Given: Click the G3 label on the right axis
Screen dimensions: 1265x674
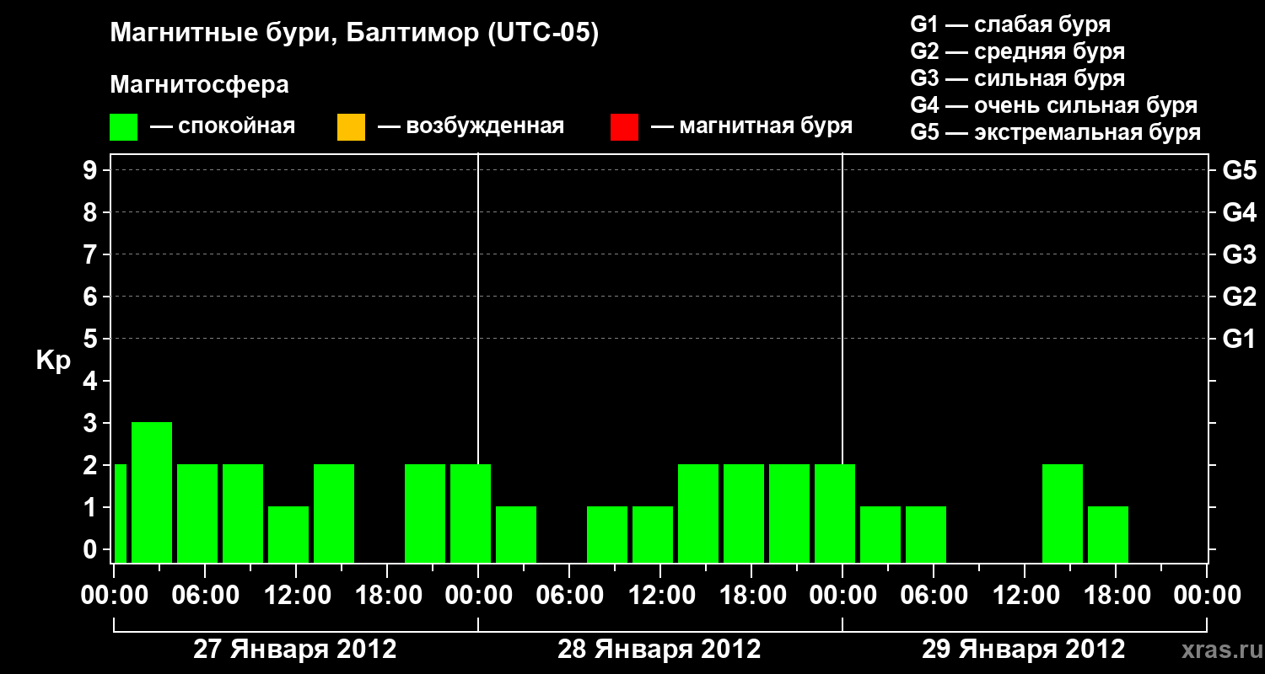Looking at the screenshot, I should 1239,254.
